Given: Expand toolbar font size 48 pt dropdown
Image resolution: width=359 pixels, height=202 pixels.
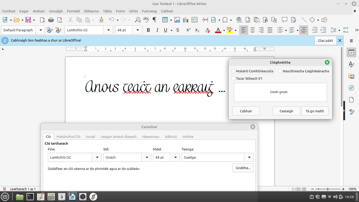Looking at the screenshot, I should point(137,30).
